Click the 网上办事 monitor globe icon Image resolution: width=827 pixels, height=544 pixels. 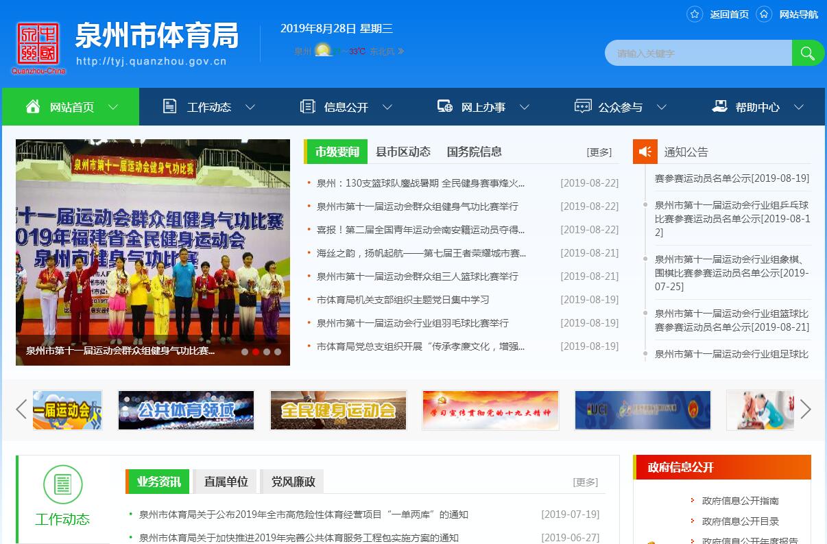[445, 106]
